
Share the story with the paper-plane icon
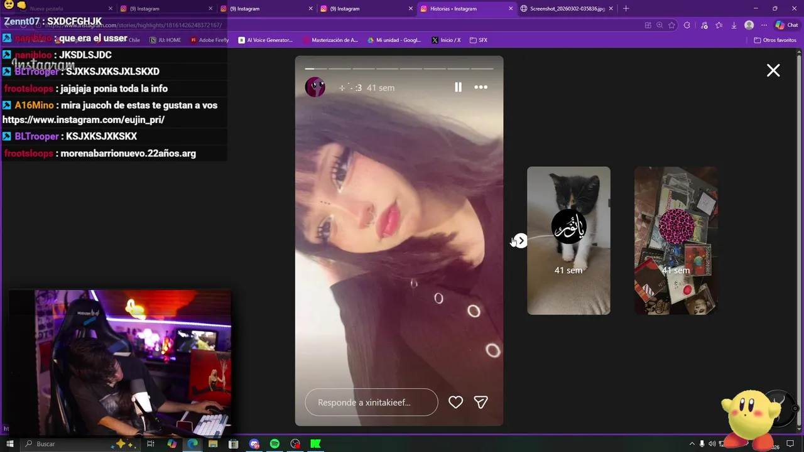[x=481, y=402]
